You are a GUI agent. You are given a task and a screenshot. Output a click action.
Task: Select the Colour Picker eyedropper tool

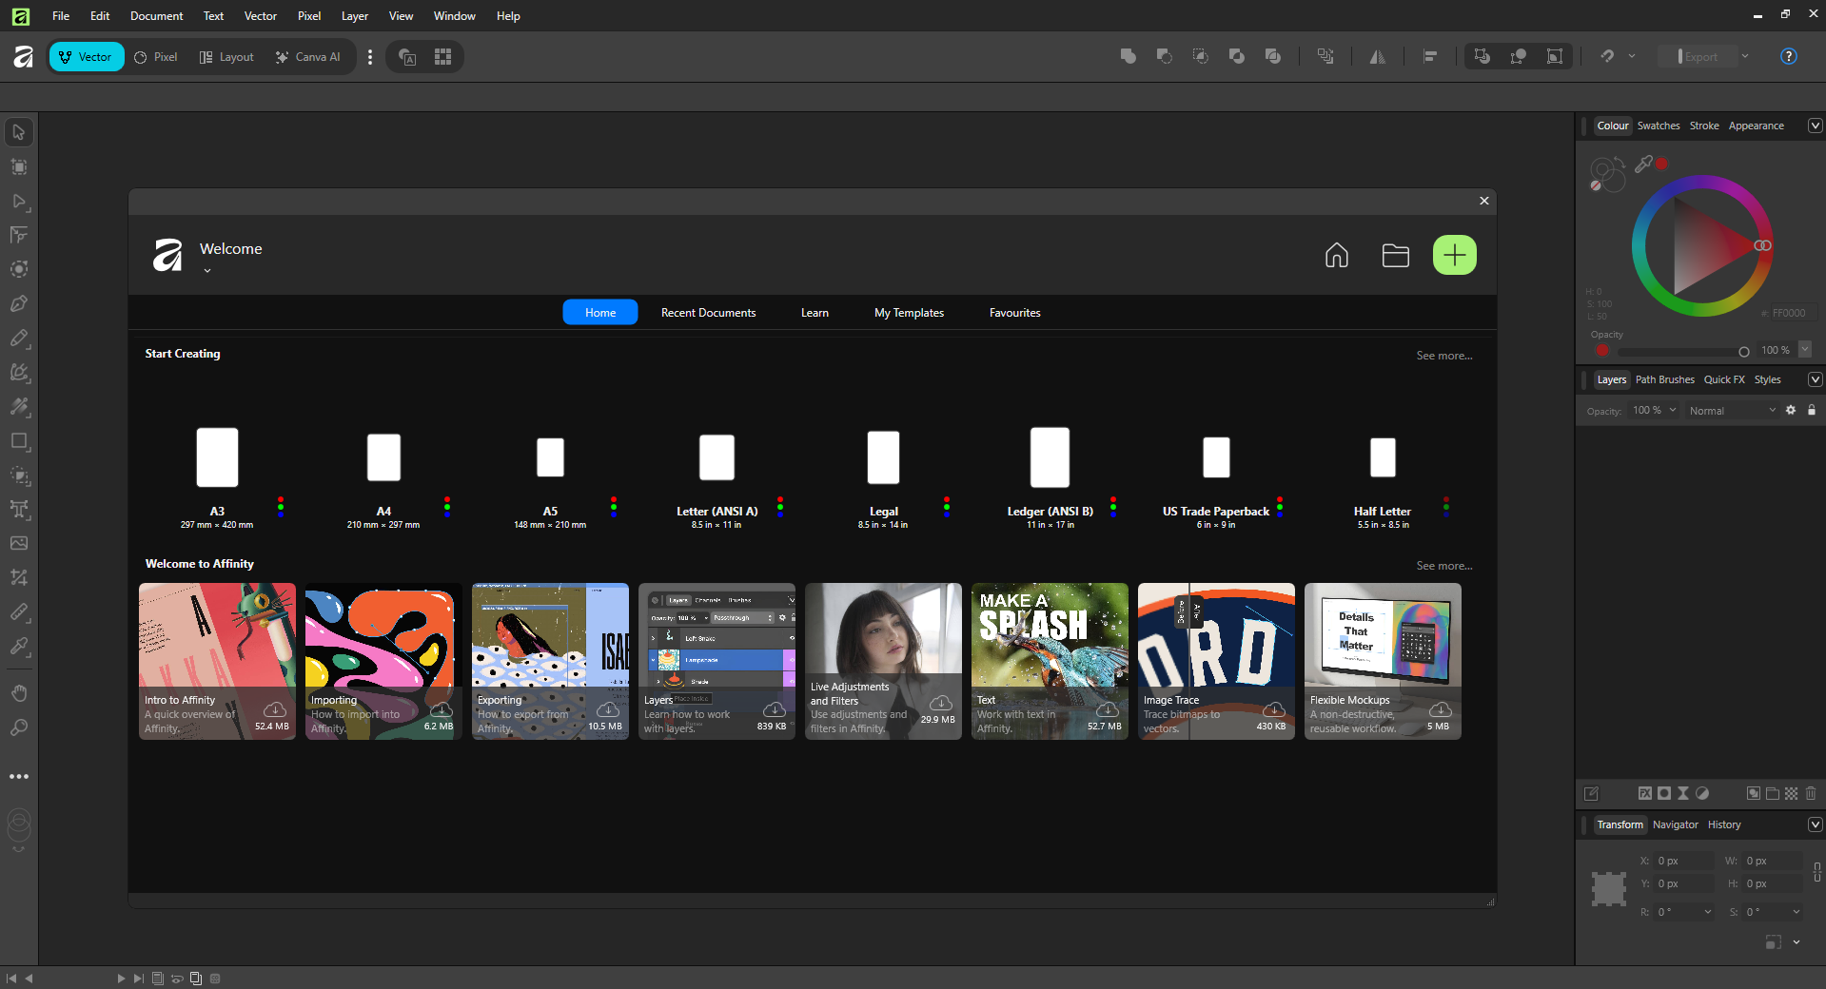point(19,646)
